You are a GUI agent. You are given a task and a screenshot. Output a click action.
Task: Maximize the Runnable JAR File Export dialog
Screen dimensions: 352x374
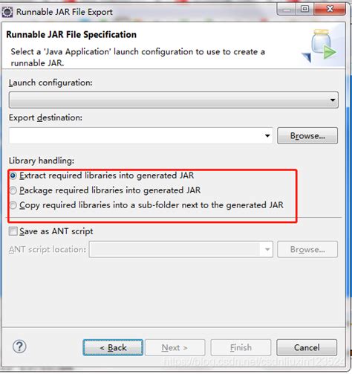pyautogui.click(x=304, y=10)
